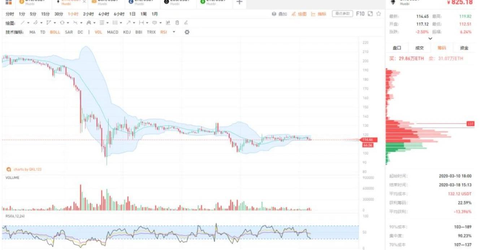The width and height of the screenshot is (481, 250).
Task: Expand the price stats chevron below 涨跌
Action: 430,39
